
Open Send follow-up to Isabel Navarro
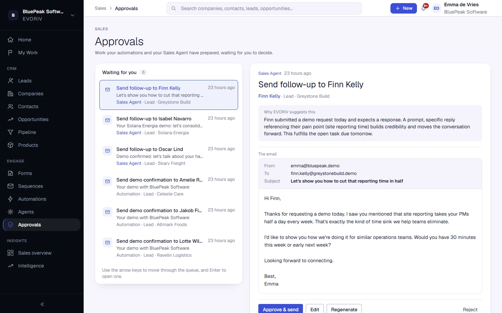click(169, 126)
